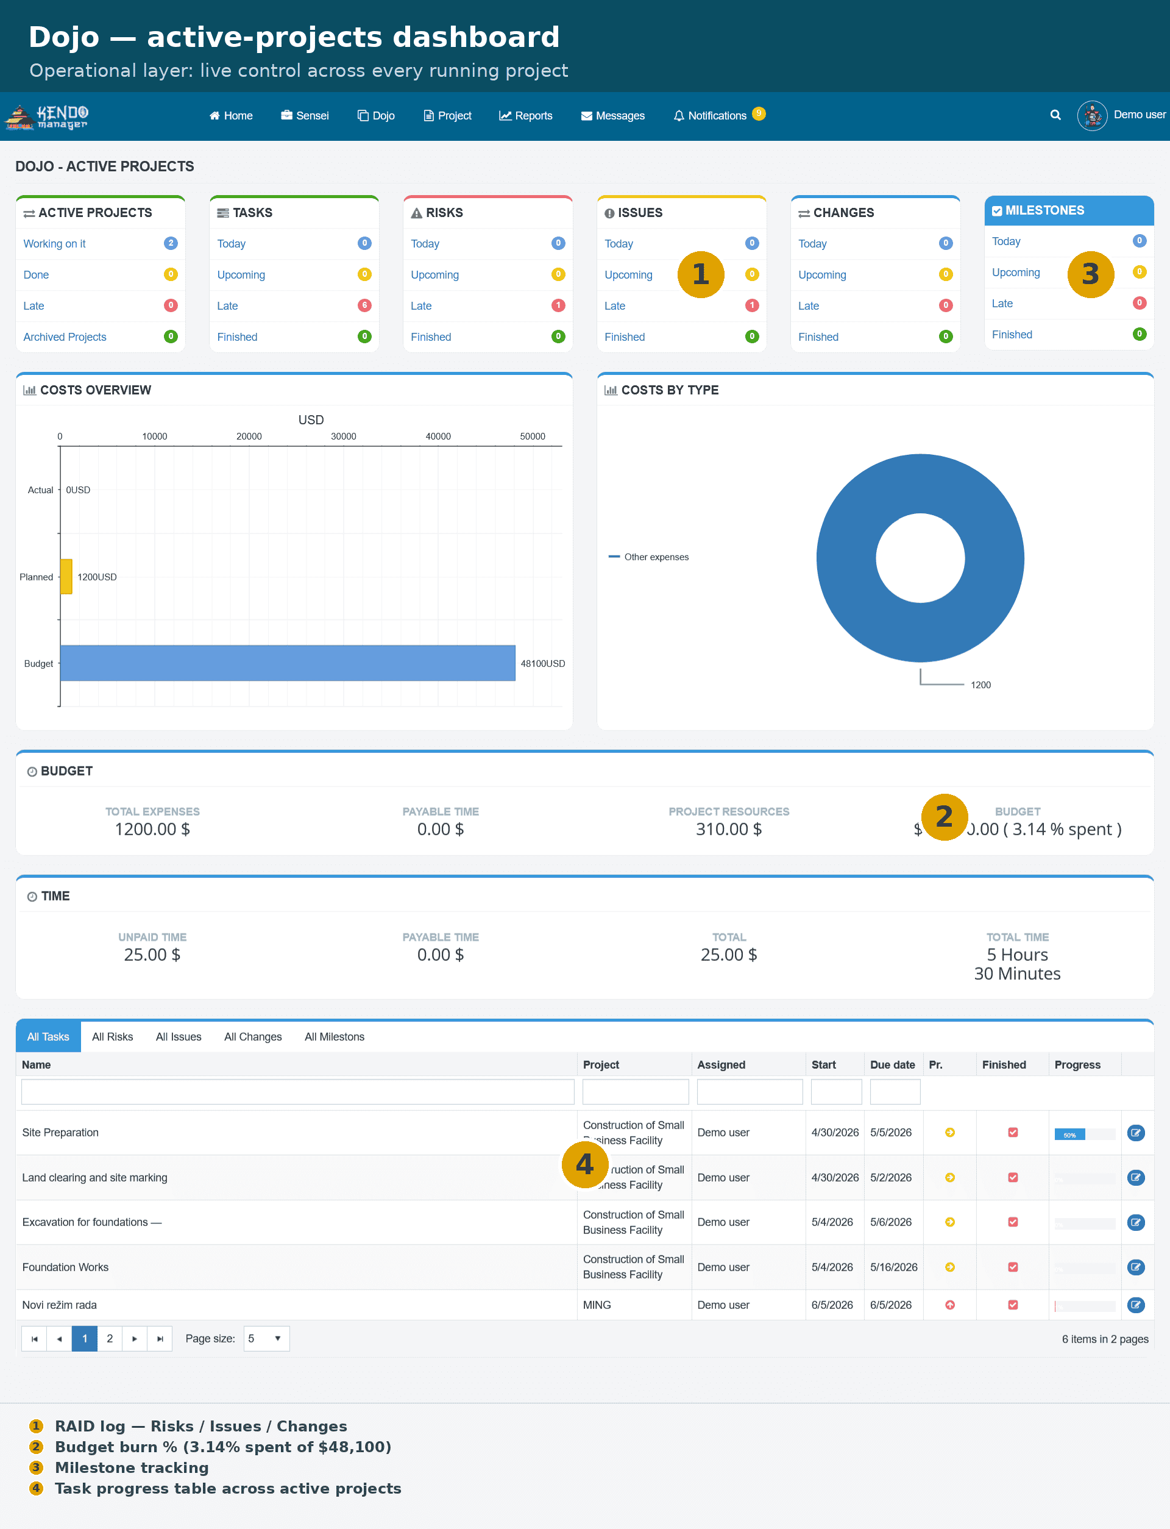Switch to the All Changes tab
The width and height of the screenshot is (1170, 1529).
click(x=253, y=1036)
